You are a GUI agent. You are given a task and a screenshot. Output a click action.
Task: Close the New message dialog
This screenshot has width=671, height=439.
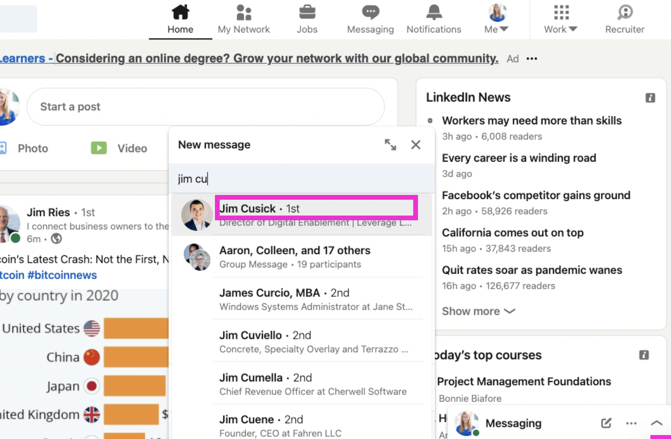[416, 145]
